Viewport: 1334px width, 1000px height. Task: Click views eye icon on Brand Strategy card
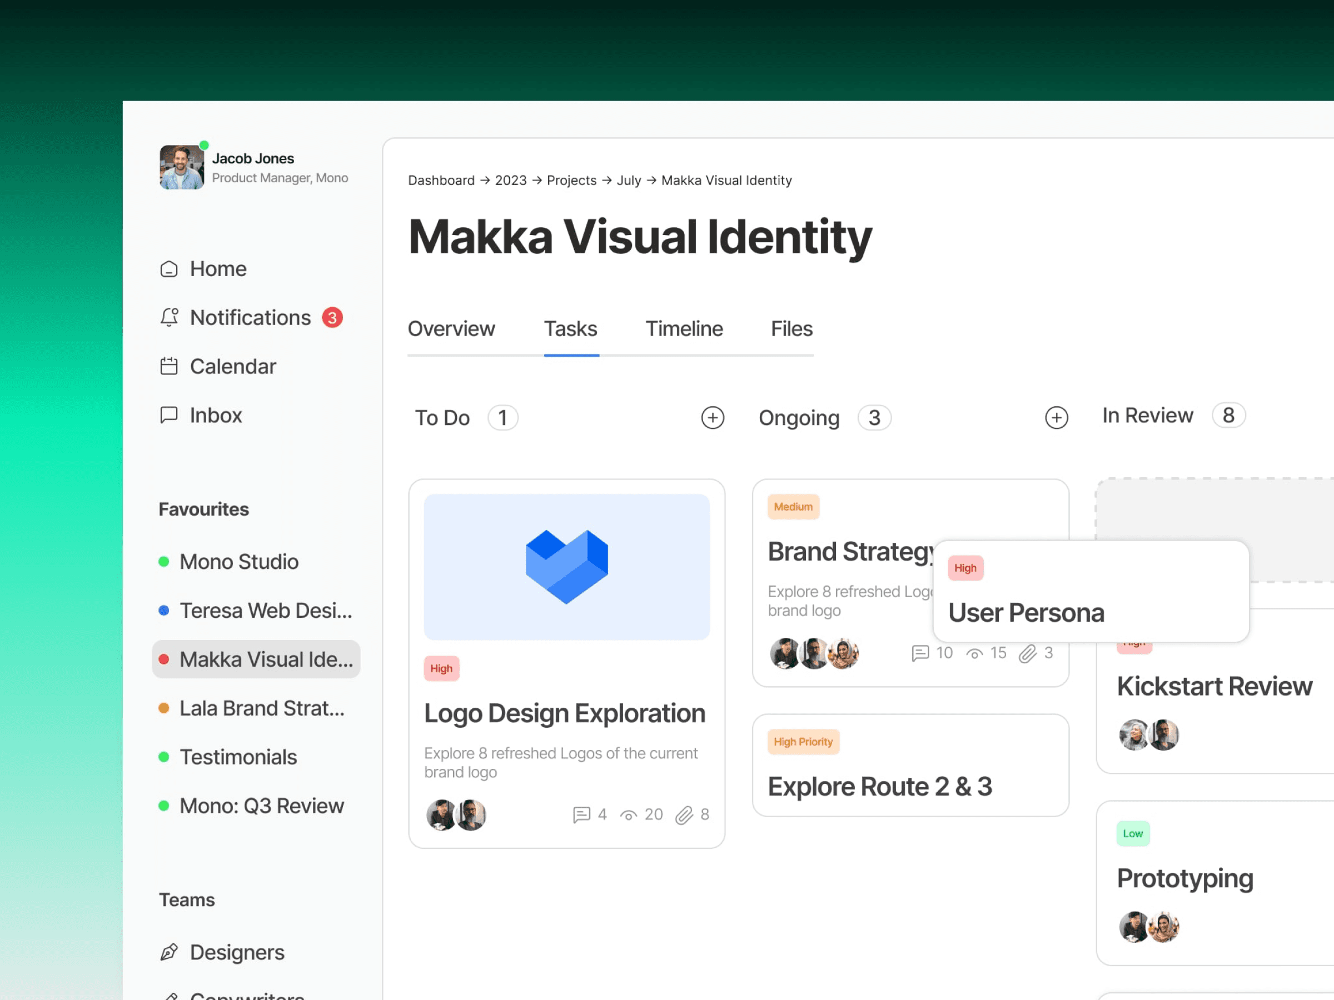(974, 653)
